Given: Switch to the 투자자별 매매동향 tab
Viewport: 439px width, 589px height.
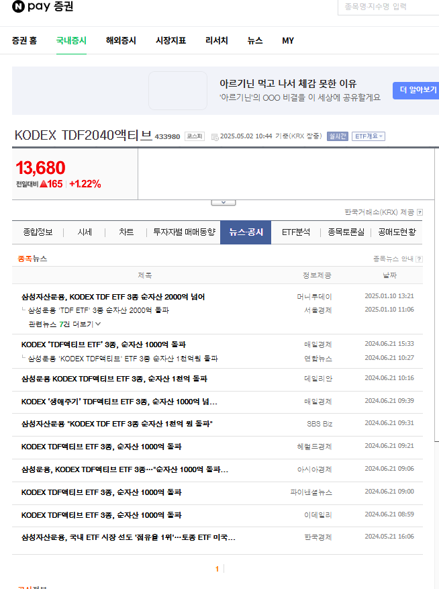Looking at the screenshot, I should [x=184, y=232].
